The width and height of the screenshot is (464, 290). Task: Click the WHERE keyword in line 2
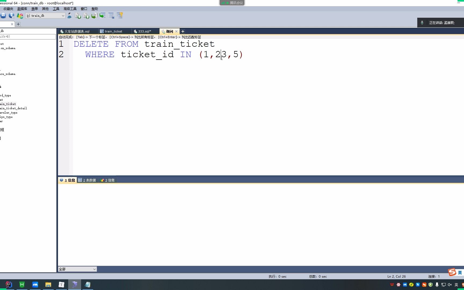(100, 54)
